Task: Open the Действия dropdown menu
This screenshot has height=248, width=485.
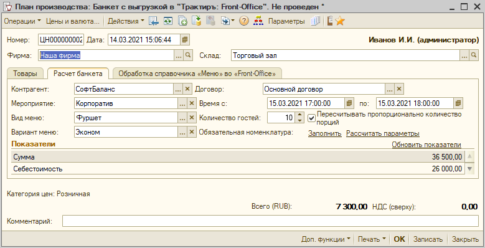Action: coord(126,21)
